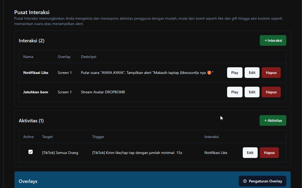The width and height of the screenshot is (302, 188).
Task: Click the + Interaksi button
Action: coord(273,40)
